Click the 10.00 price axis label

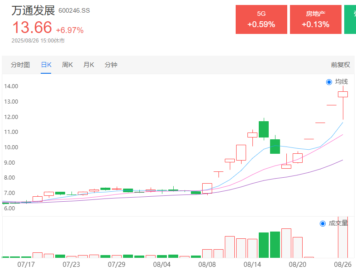11,147
